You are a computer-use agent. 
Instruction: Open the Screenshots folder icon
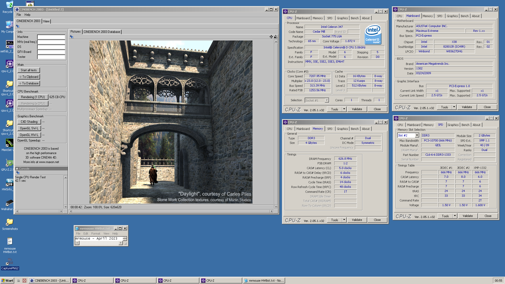[x=9, y=222]
